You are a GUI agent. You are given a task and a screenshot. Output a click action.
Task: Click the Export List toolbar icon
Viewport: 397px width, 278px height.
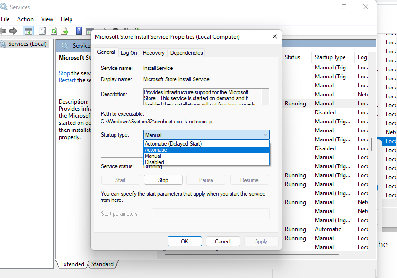(x=64, y=31)
